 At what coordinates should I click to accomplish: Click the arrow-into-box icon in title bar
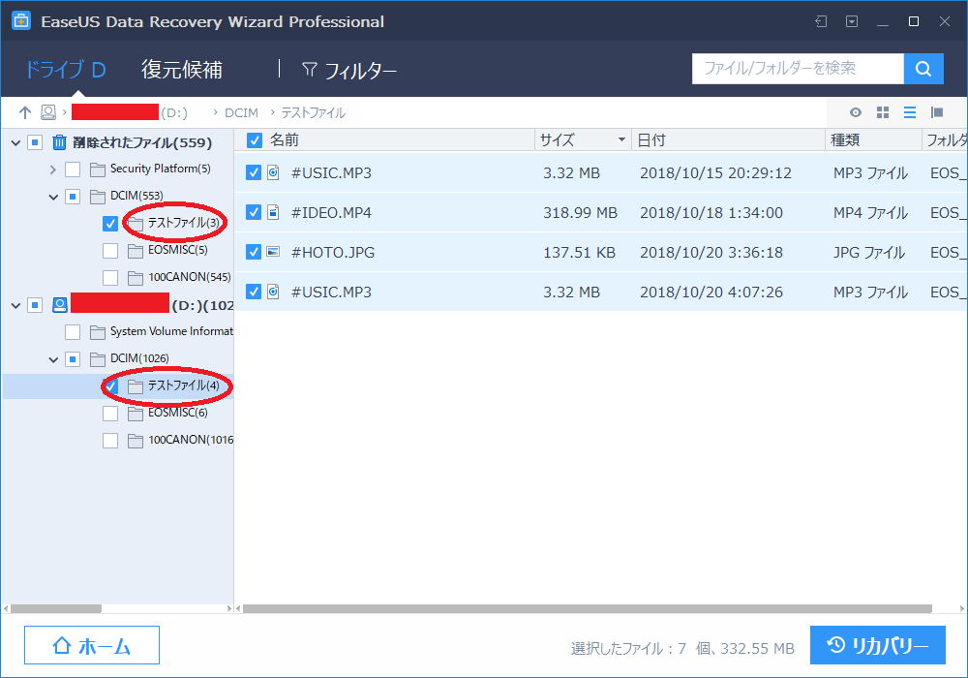(821, 21)
